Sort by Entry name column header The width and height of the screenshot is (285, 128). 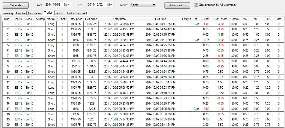[x=186, y=19]
